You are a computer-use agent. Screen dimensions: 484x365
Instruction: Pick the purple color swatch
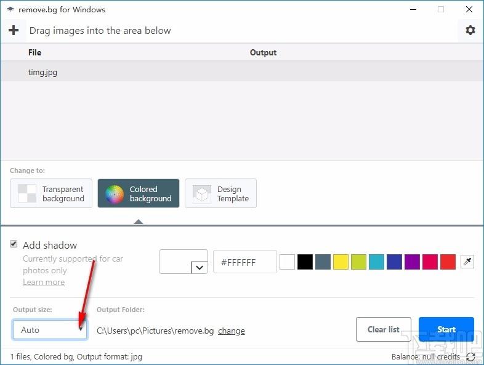pos(412,262)
